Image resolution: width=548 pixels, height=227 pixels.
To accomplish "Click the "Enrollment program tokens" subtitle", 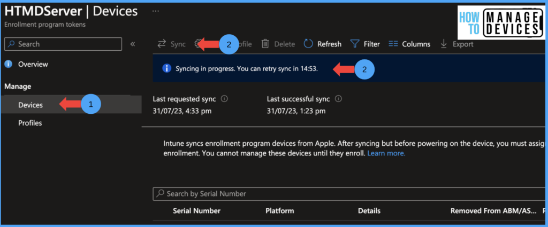I will (45, 25).
